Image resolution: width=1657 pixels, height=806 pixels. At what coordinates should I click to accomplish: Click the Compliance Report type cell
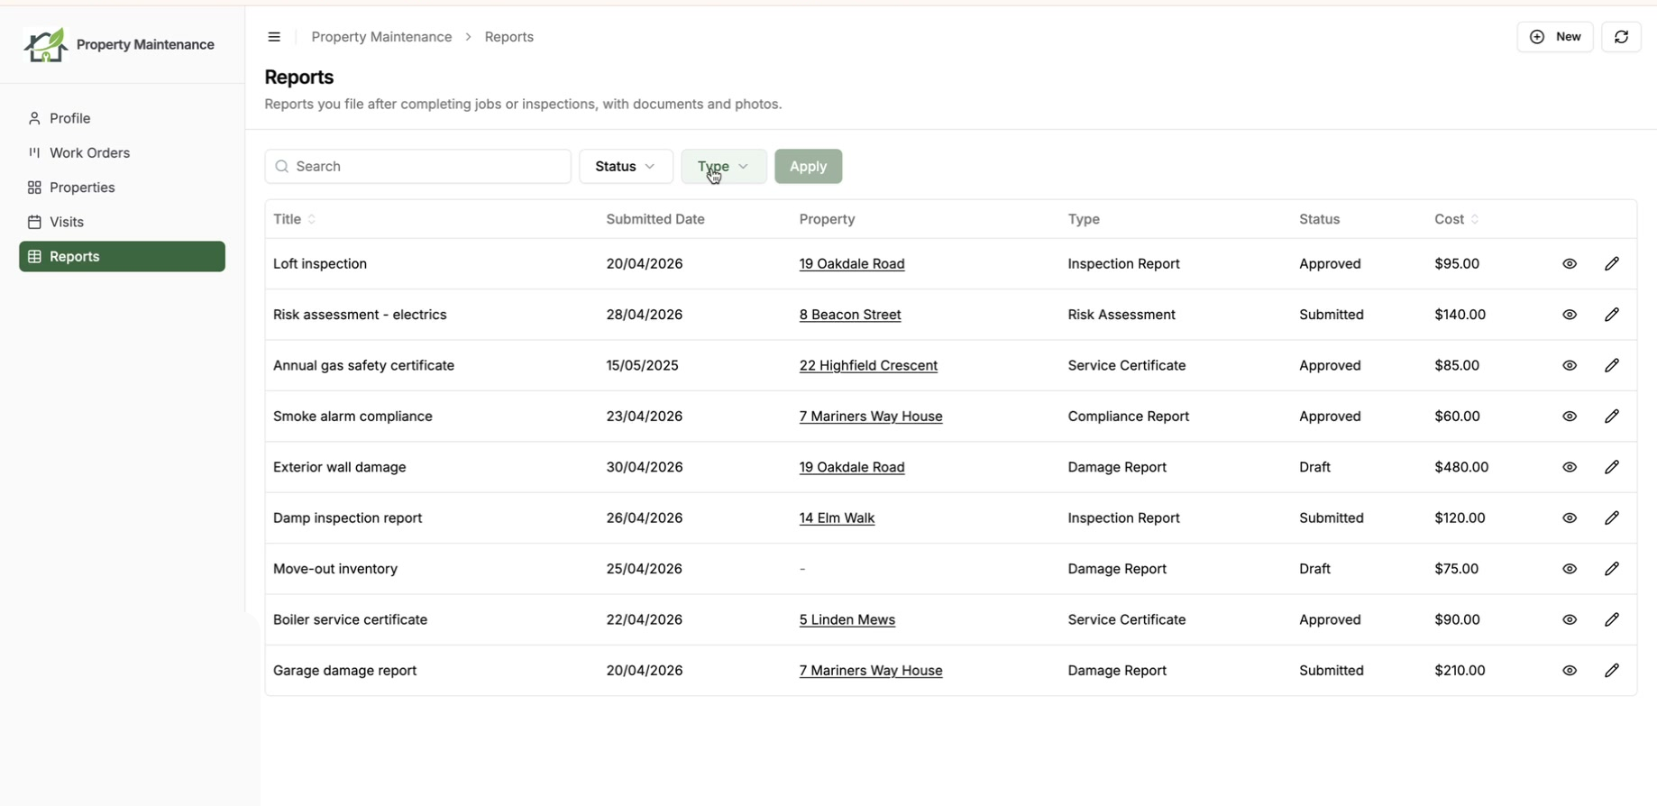pos(1128,417)
